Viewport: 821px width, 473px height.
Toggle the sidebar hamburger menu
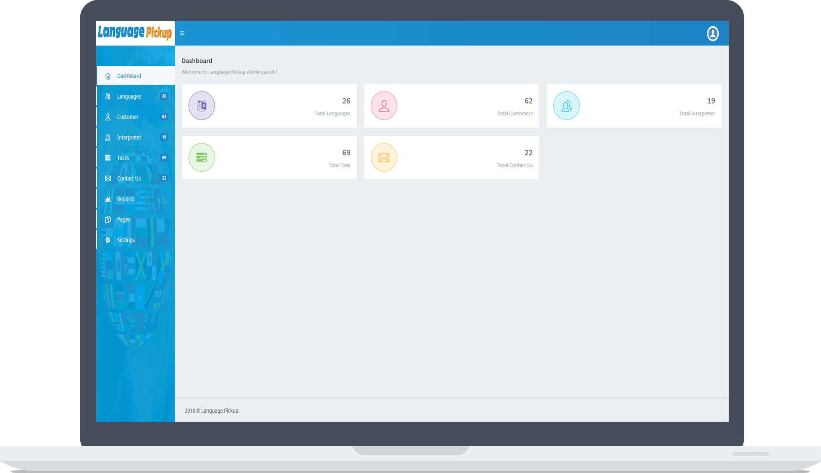point(182,33)
